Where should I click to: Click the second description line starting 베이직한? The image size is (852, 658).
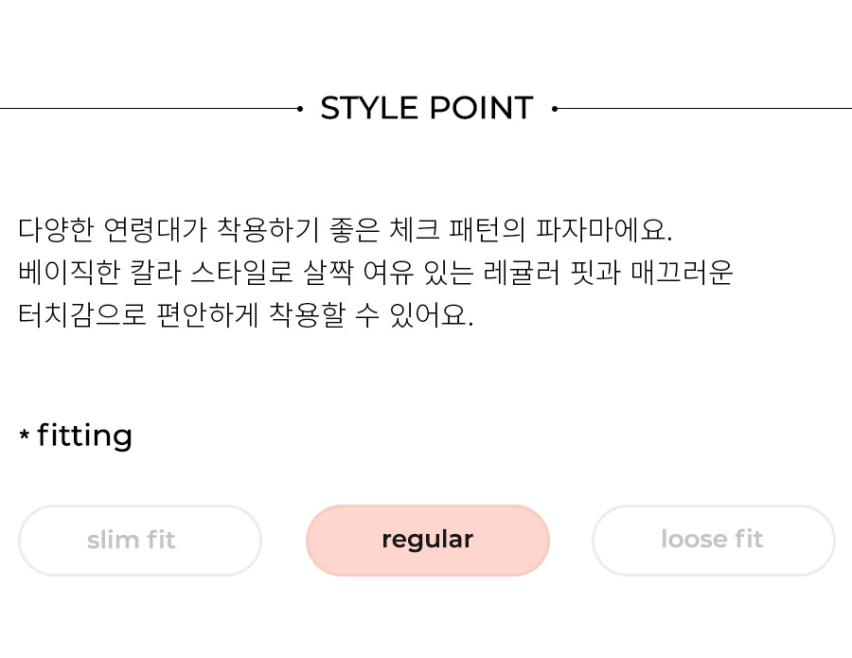pos(376,273)
